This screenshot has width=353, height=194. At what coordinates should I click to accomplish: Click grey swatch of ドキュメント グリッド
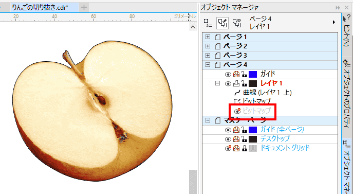point(253,148)
